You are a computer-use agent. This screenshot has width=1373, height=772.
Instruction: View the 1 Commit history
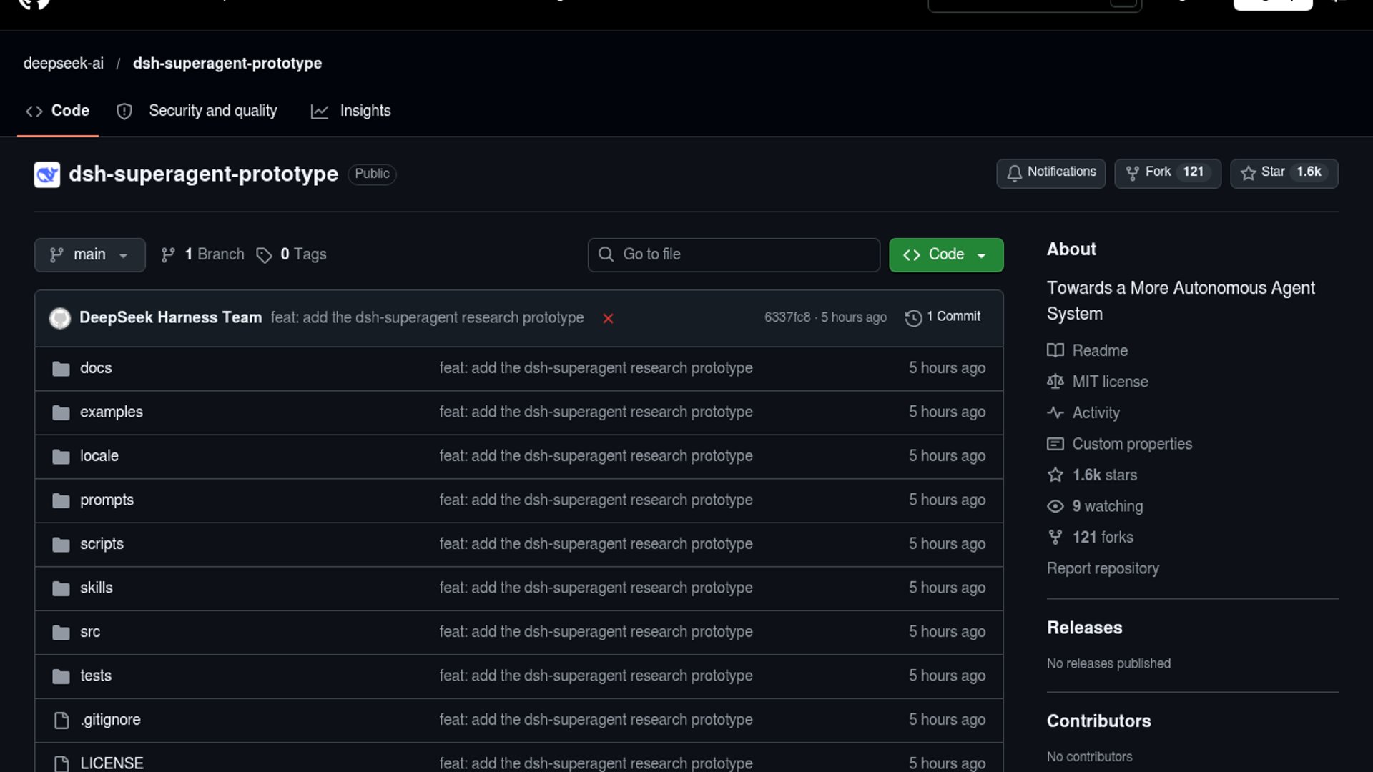[943, 317]
